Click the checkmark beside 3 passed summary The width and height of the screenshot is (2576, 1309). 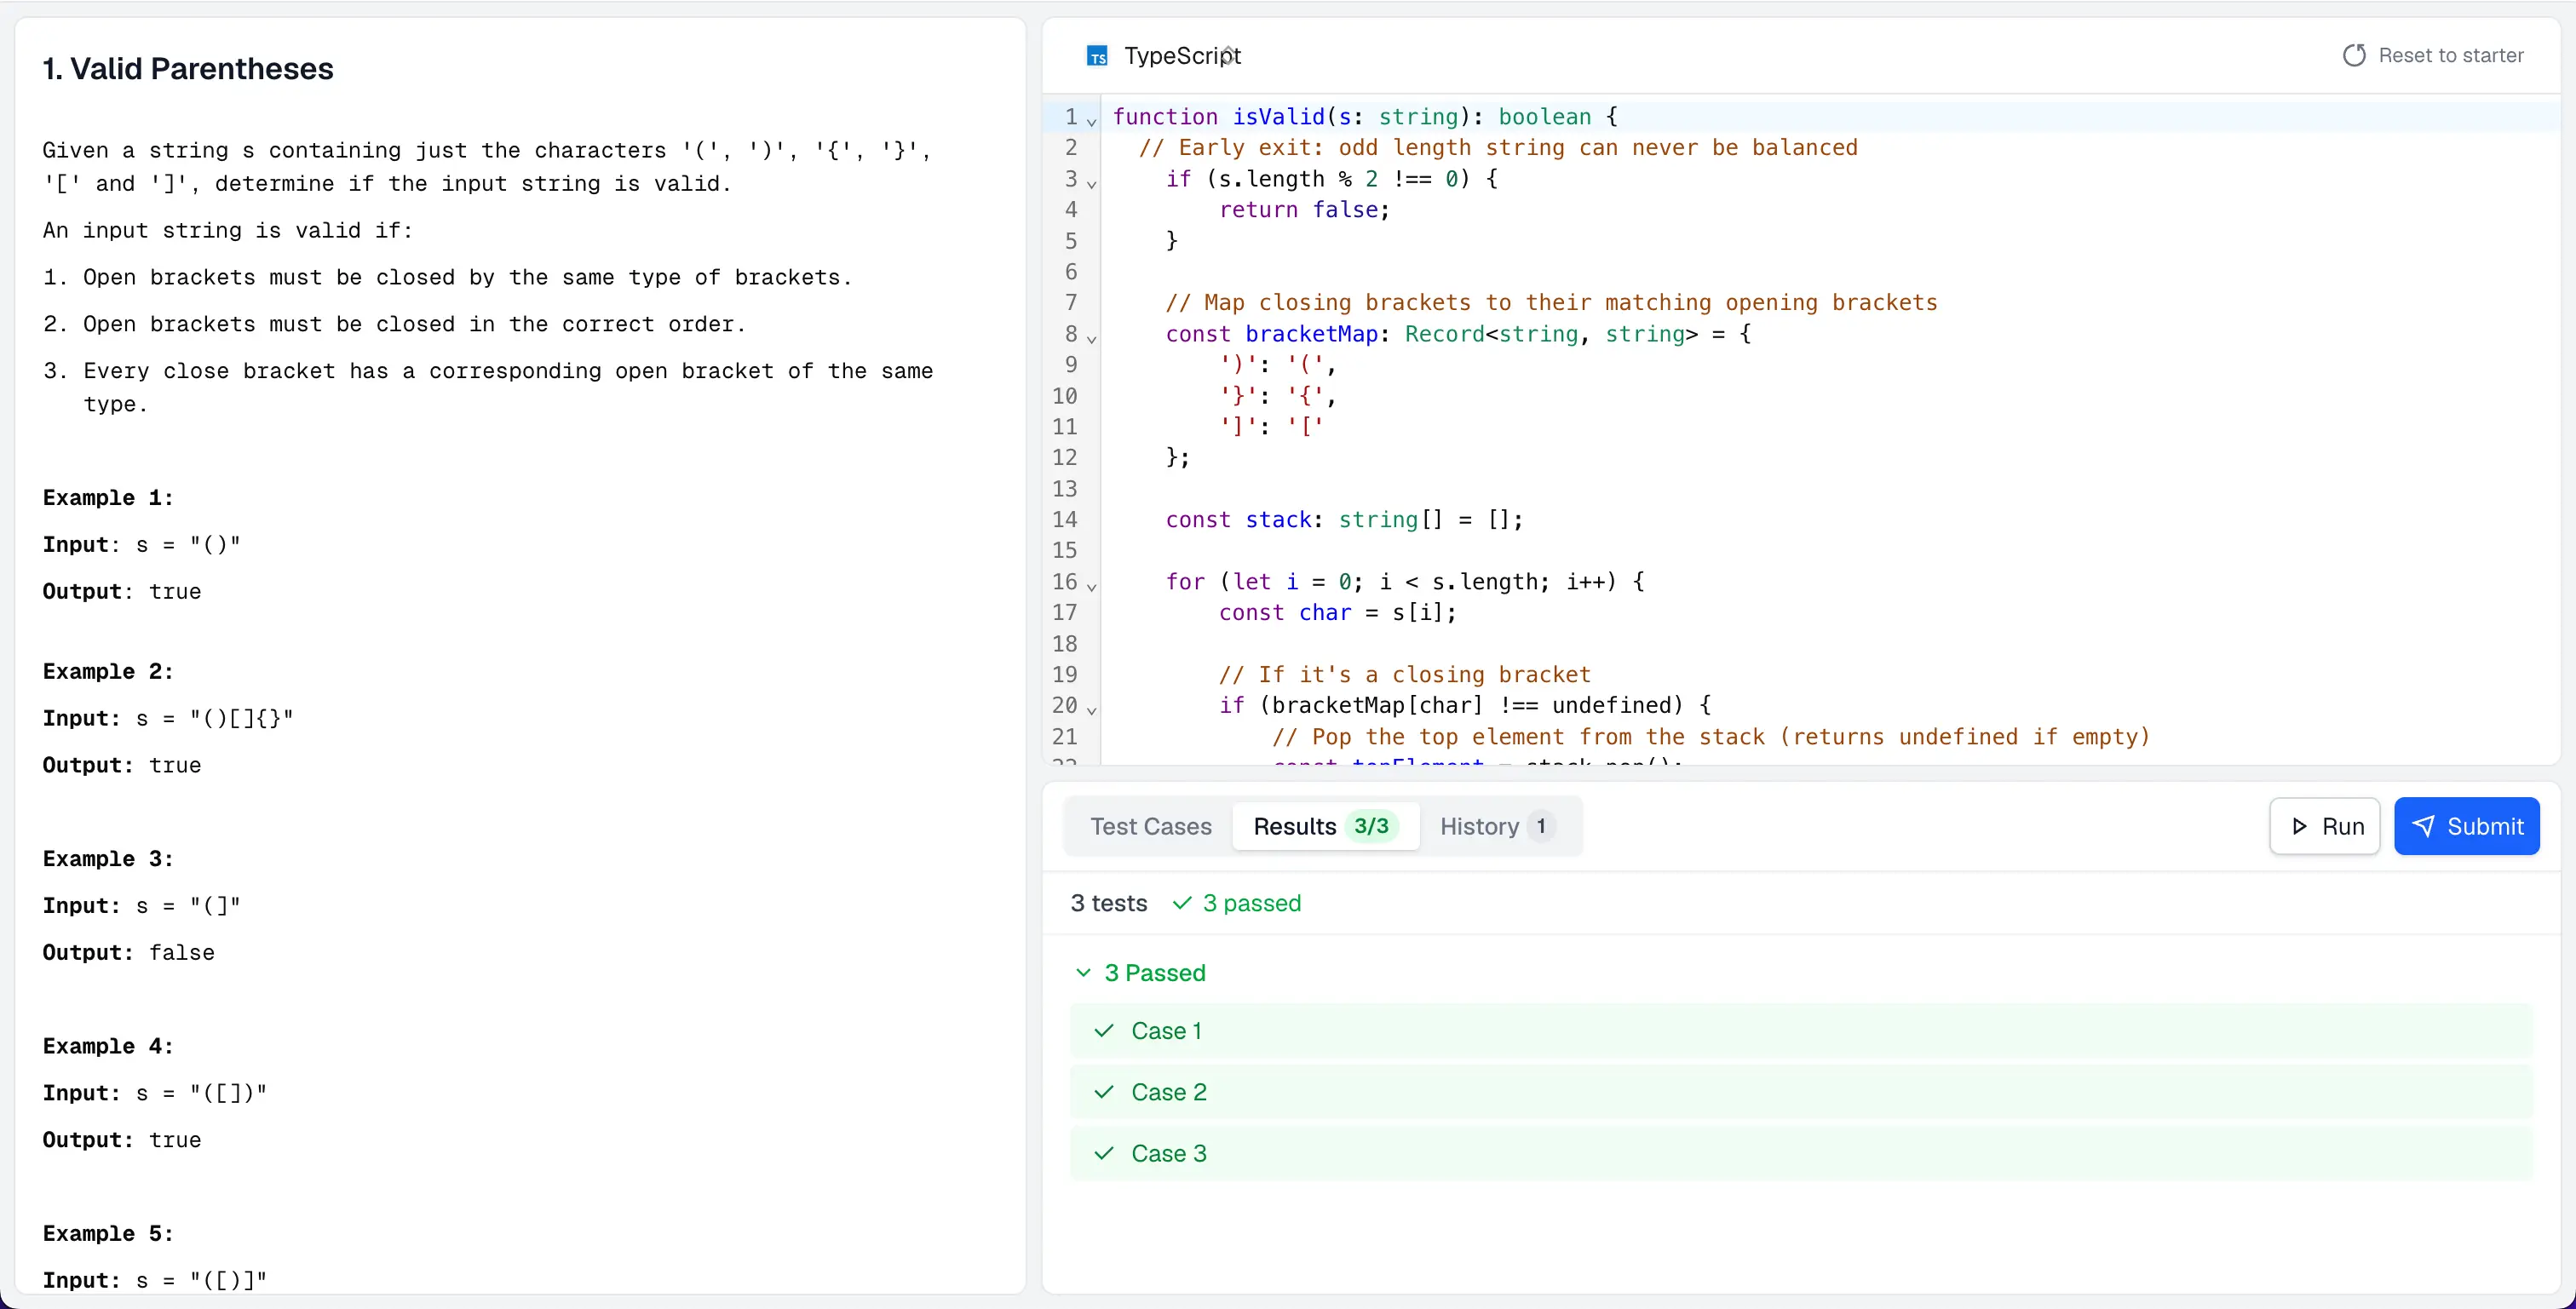[1182, 903]
